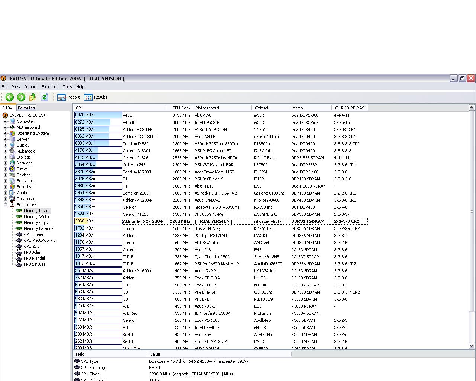Open the CPU ZLib benchmark
The image size is (476, 381).
click(32, 246)
